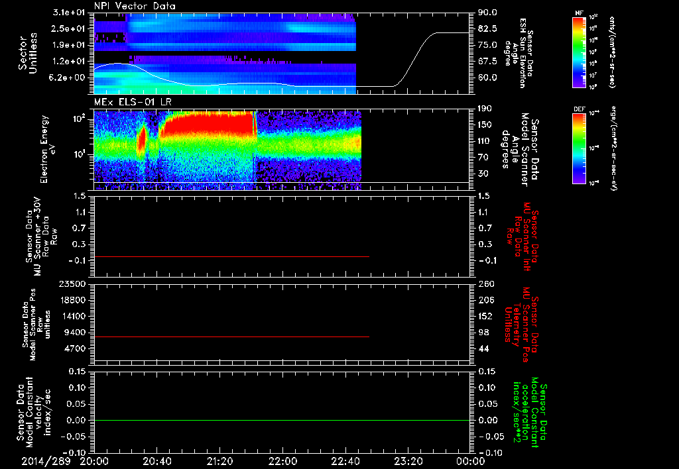Click the "1.9e+01" sector tick value
Screen dimensions: 679x469
point(70,45)
